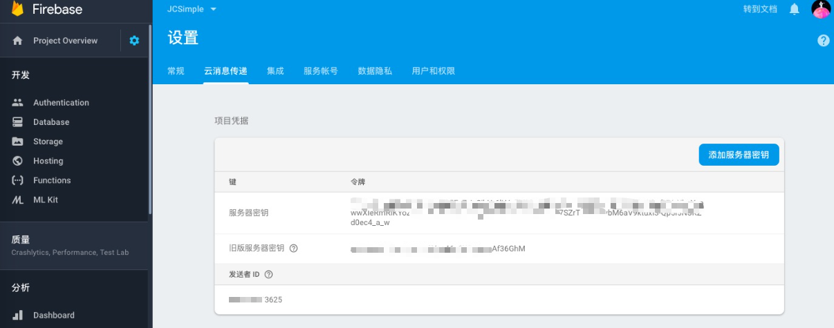Click the Database icon in the sidebar
Image resolution: width=834 pixels, height=328 pixels.
(x=18, y=122)
